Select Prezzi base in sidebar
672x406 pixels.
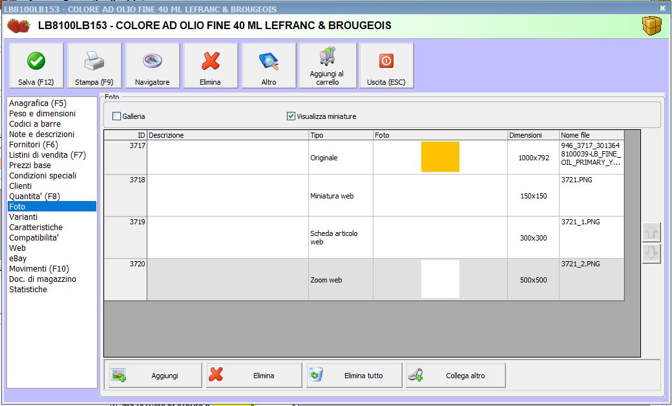click(x=30, y=165)
